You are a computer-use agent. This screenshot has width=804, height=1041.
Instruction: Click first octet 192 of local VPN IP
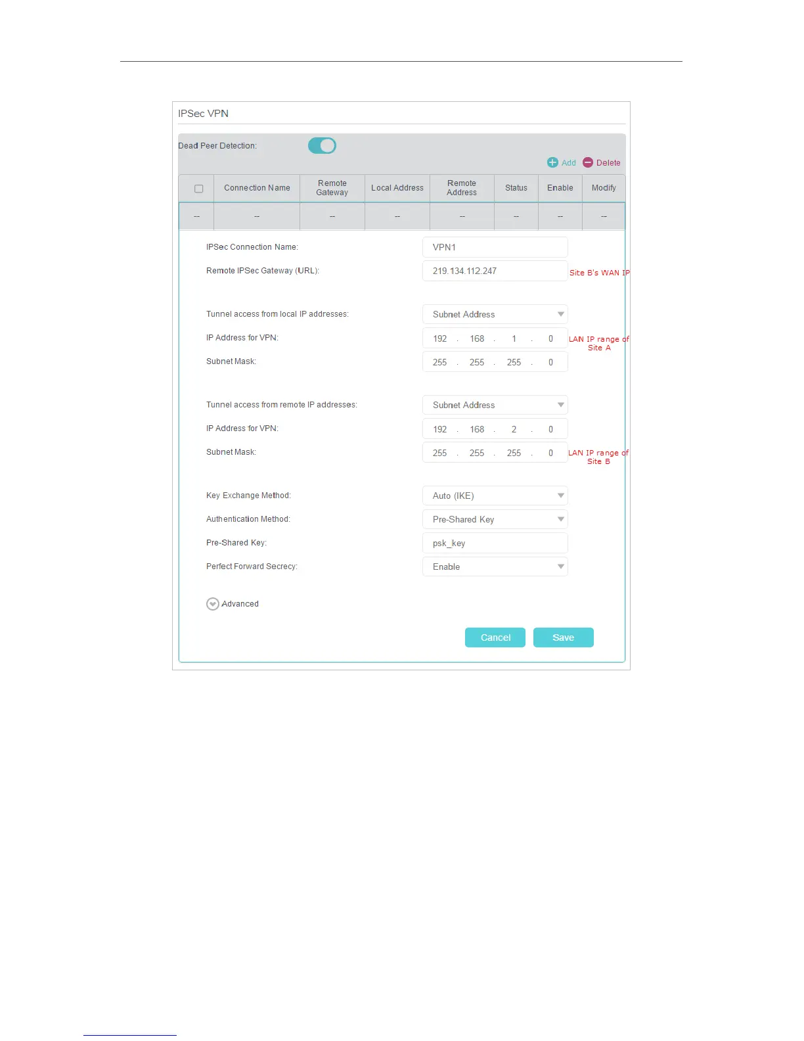pos(440,338)
